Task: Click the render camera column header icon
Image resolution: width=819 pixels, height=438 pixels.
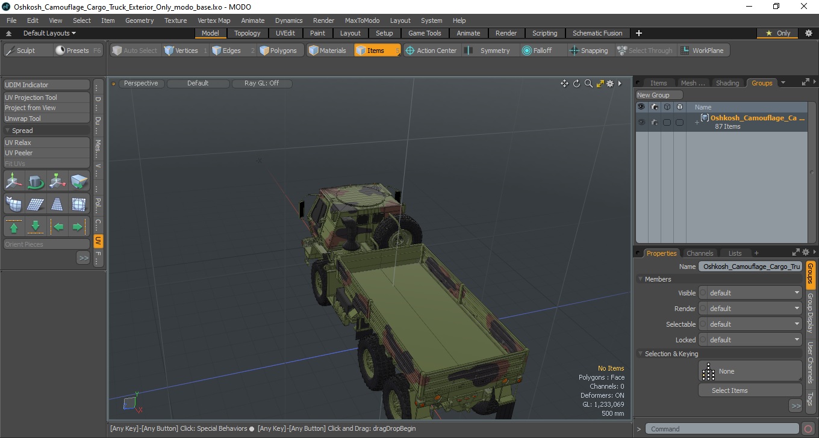Action: coord(654,107)
